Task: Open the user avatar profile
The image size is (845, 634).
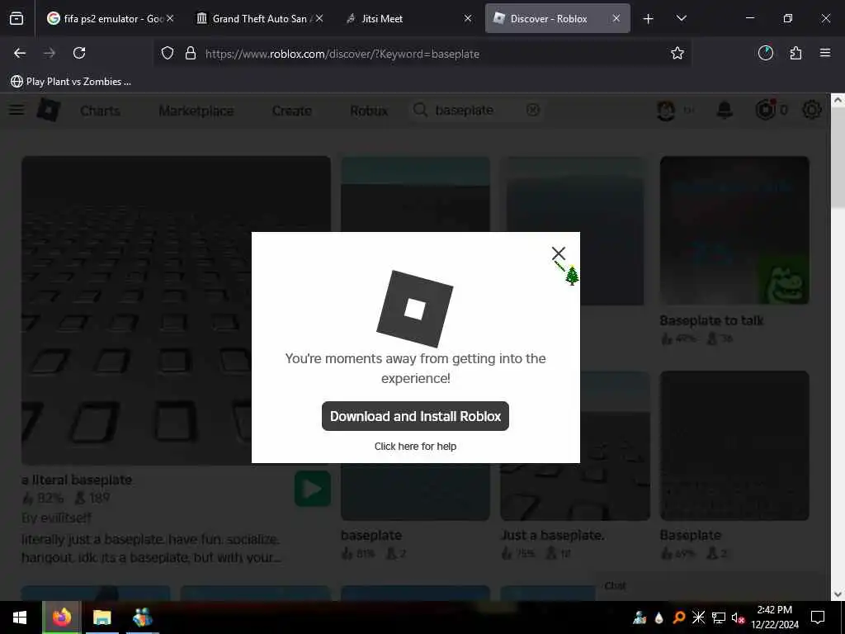Action: click(666, 110)
